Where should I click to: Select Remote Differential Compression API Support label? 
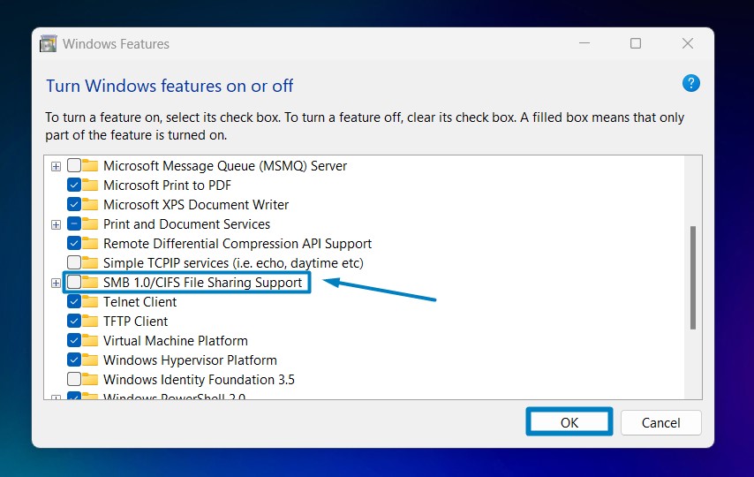point(238,244)
